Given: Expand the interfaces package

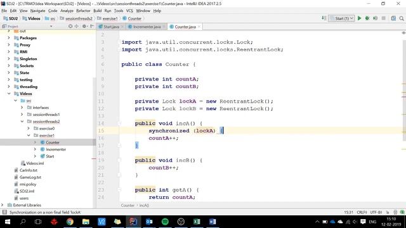Looking at the screenshot, I should pos(22,108).
